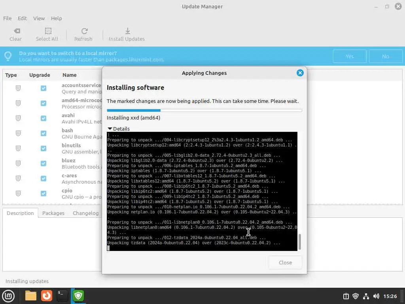Toggle the accountsservice upgrade checkbox
This screenshot has width=405, height=304.
44,88
